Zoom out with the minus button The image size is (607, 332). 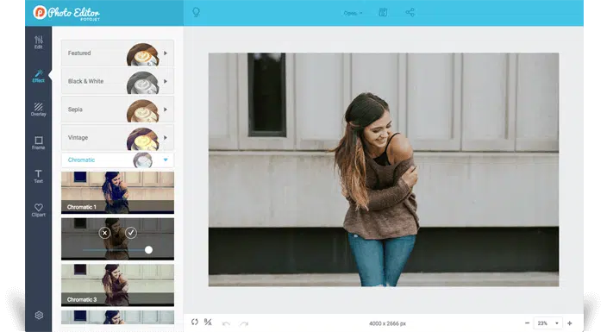coord(527,323)
